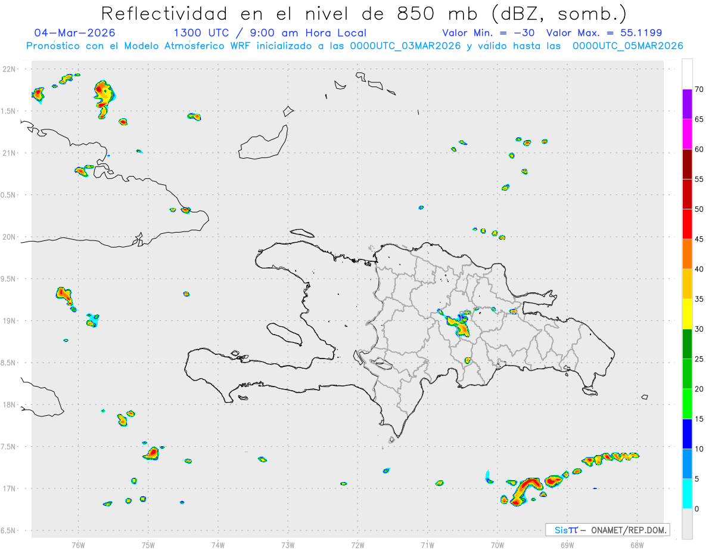Click the orange 40–45 dBZ color segment
The width and height of the screenshot is (715, 553).
tap(687, 254)
